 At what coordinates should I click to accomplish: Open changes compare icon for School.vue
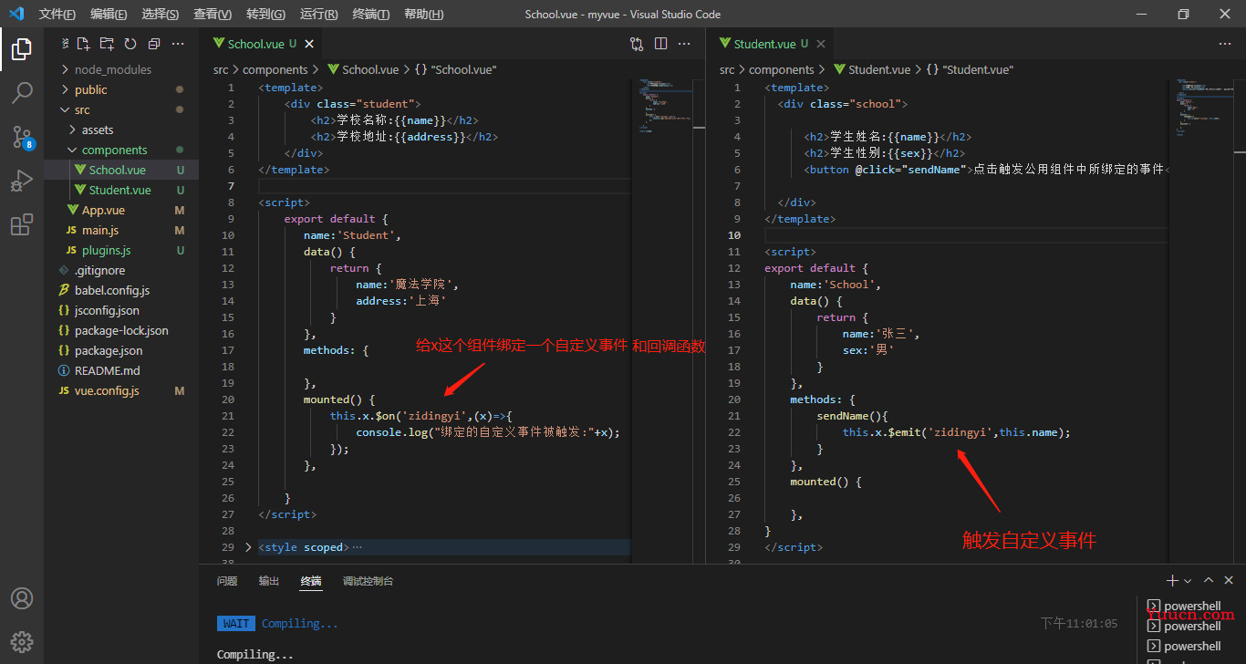pyautogui.click(x=637, y=44)
